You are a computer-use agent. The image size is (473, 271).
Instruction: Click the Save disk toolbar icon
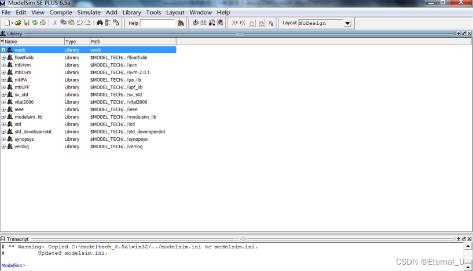pyautogui.click(x=27, y=23)
